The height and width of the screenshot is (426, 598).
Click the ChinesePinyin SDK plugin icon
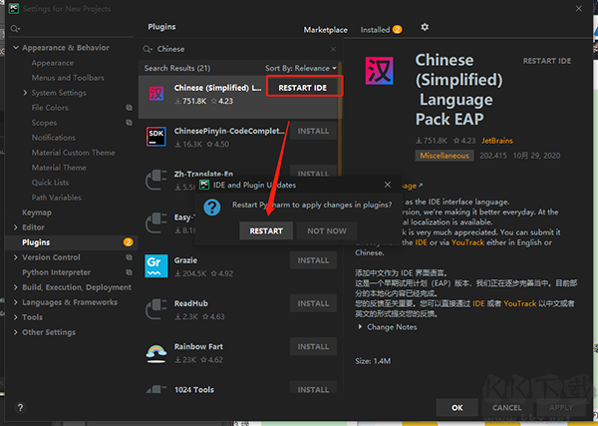pyautogui.click(x=156, y=137)
